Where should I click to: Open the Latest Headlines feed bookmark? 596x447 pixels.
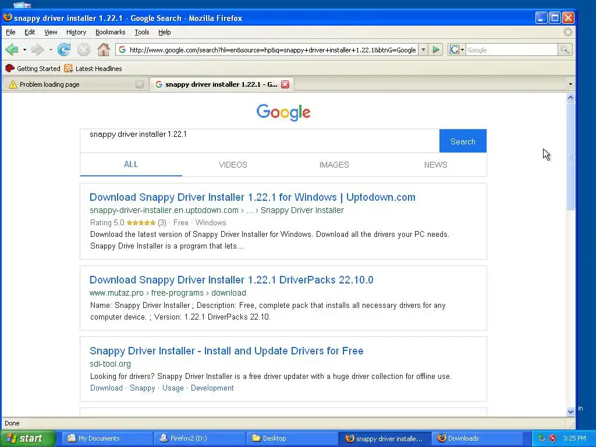pos(94,69)
